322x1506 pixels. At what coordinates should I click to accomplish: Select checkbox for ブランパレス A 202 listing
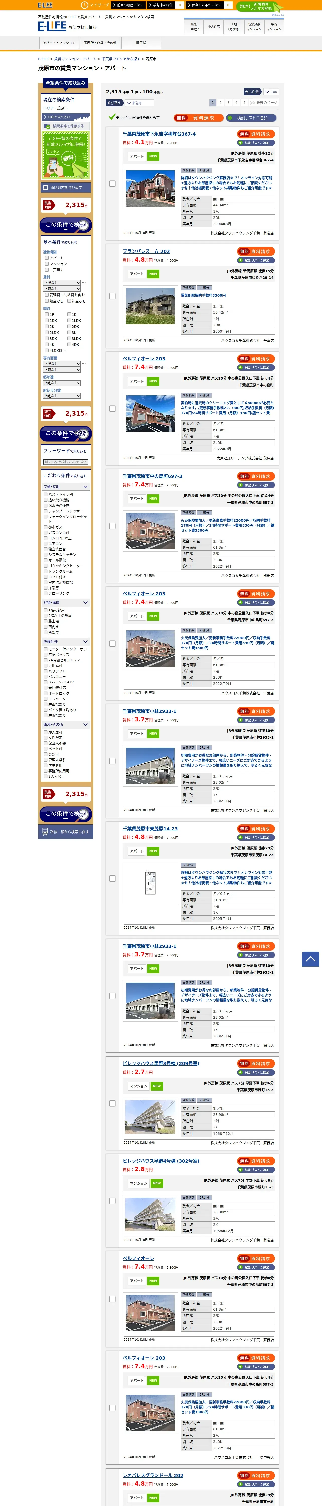(x=112, y=296)
